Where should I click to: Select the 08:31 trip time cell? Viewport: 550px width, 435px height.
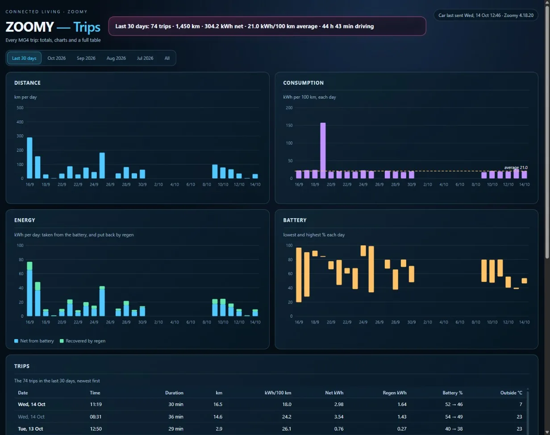point(95,417)
